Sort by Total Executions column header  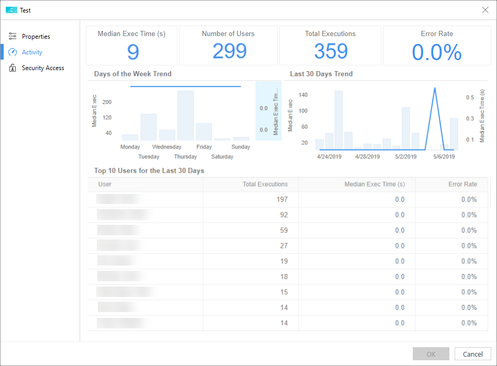click(x=265, y=184)
